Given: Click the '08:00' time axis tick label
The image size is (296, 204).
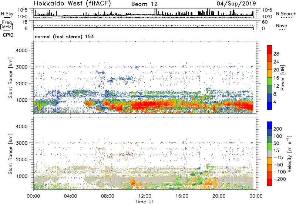Looking at the screenshot, I should coord(108,196).
